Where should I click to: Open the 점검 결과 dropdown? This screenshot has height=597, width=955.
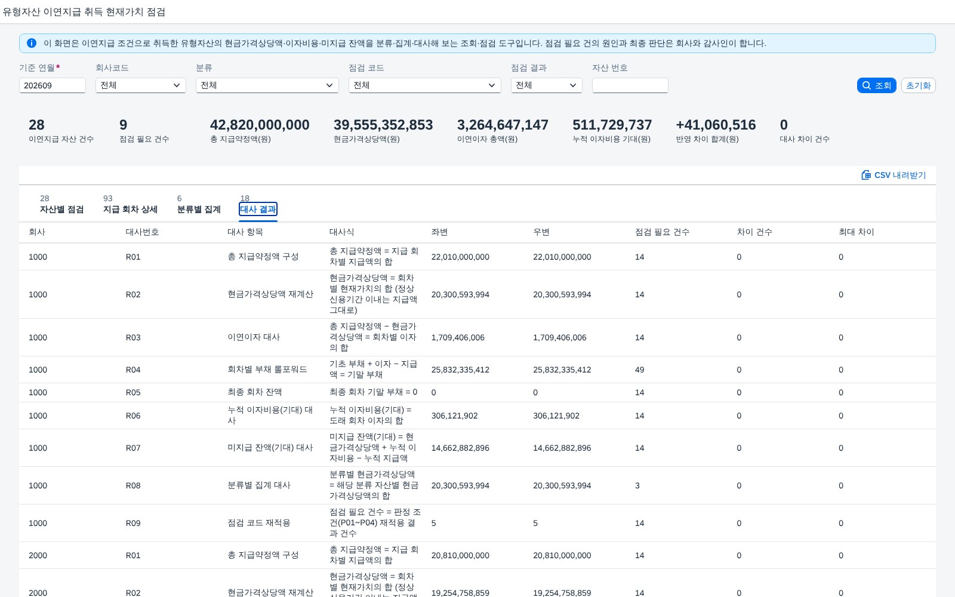[547, 85]
